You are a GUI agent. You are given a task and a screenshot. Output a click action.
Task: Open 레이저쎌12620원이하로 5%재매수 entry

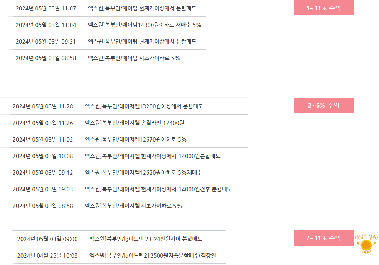click(x=143, y=172)
